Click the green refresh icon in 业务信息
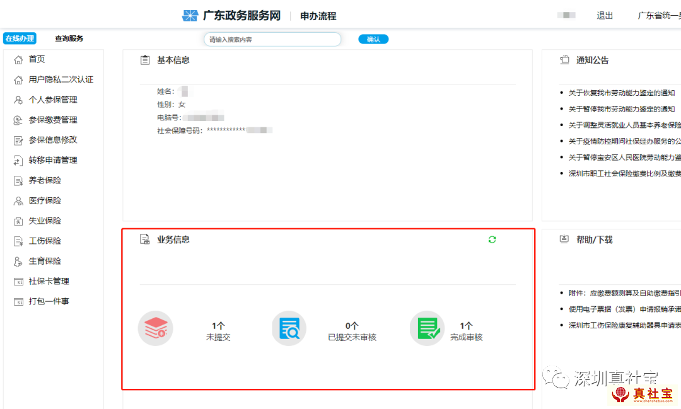Image resolution: width=681 pixels, height=409 pixels. click(x=492, y=239)
